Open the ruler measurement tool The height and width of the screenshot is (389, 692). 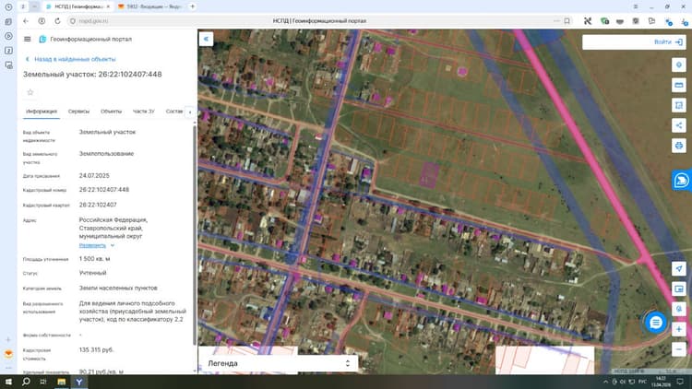[679, 85]
